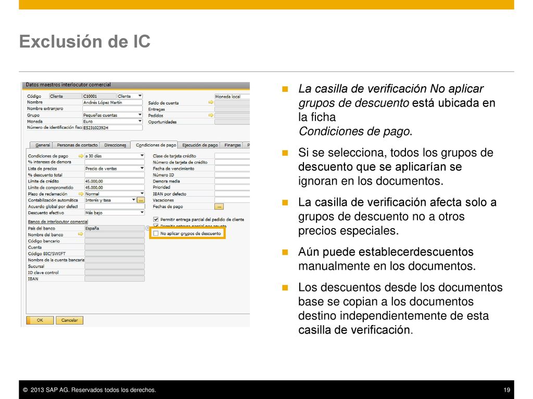Click the Entregas value field
The image size is (533, 399).
click(x=232, y=109)
